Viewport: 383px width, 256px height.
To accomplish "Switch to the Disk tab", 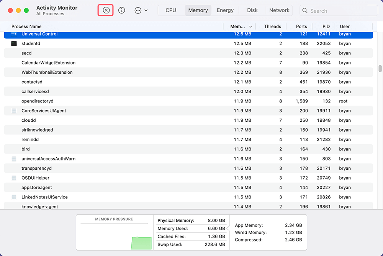I will point(252,10).
